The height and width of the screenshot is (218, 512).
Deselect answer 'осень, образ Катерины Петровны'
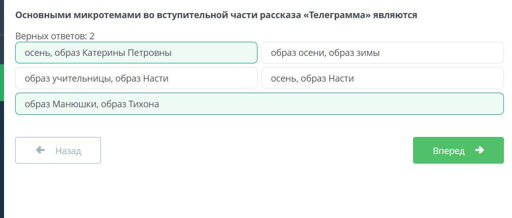(136, 53)
